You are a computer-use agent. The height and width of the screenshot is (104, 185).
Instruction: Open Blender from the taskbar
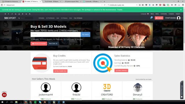pyautogui.click(x=45, y=102)
